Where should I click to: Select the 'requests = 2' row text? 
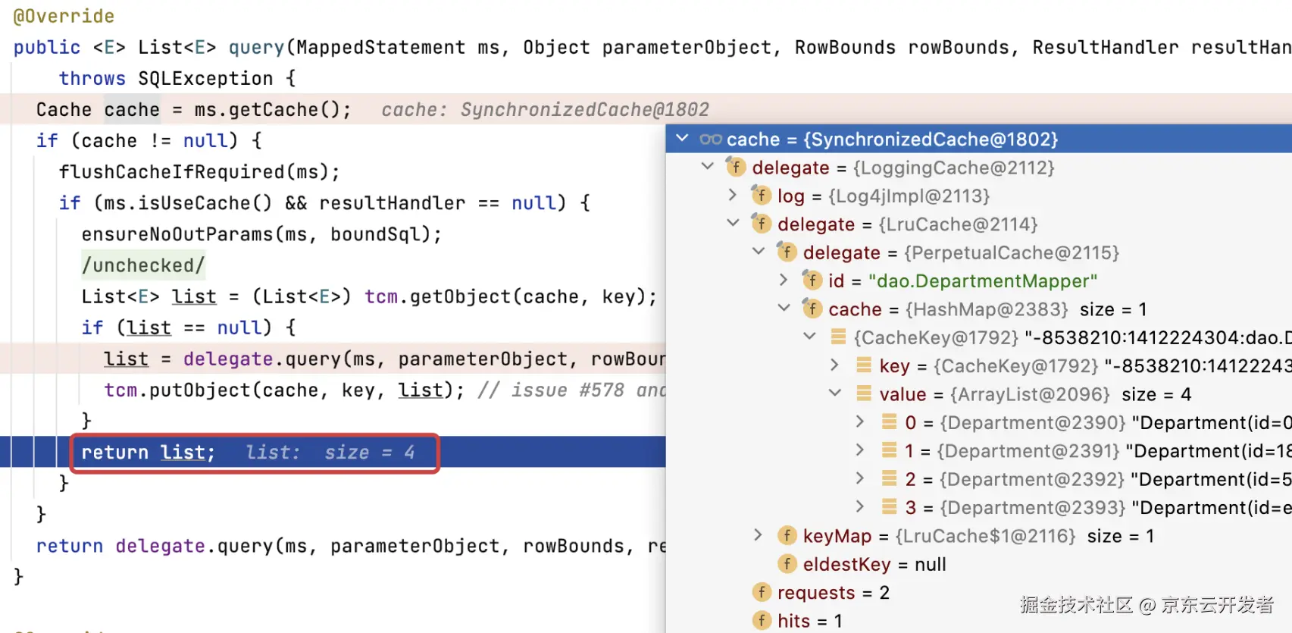(834, 593)
